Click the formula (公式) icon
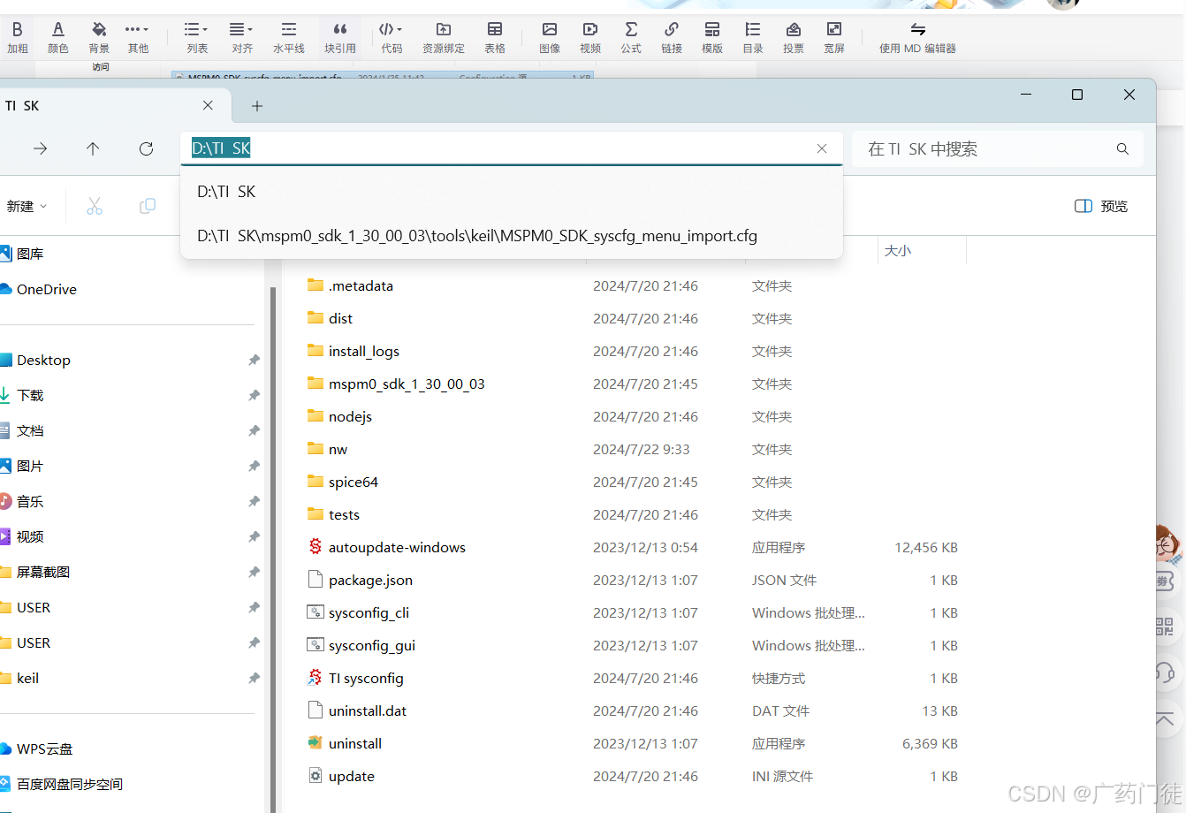This screenshot has height=813, width=1186. tap(631, 37)
